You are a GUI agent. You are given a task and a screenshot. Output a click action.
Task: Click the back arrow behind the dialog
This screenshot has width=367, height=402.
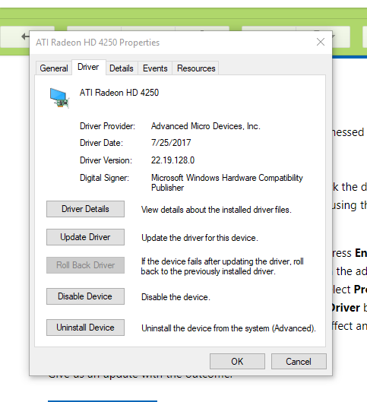click(25, 36)
